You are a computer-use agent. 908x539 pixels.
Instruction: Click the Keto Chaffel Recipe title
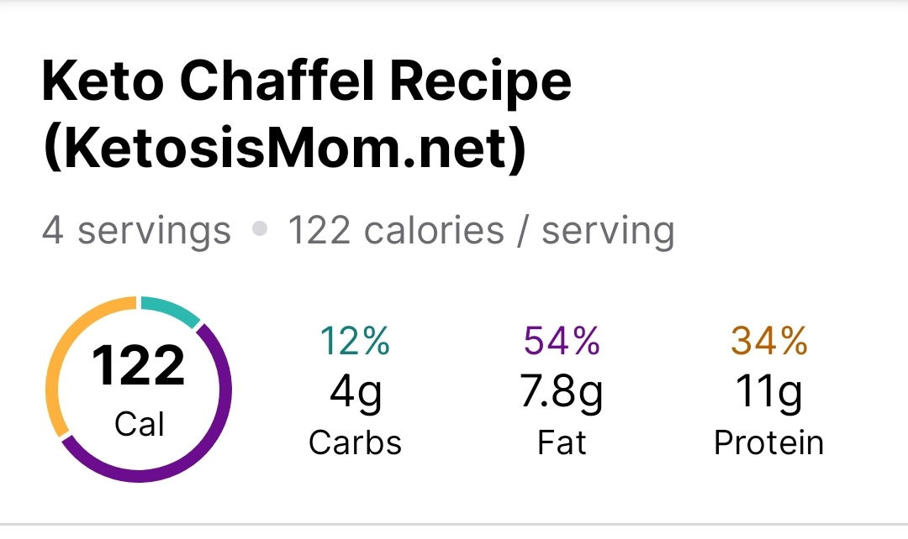307,82
